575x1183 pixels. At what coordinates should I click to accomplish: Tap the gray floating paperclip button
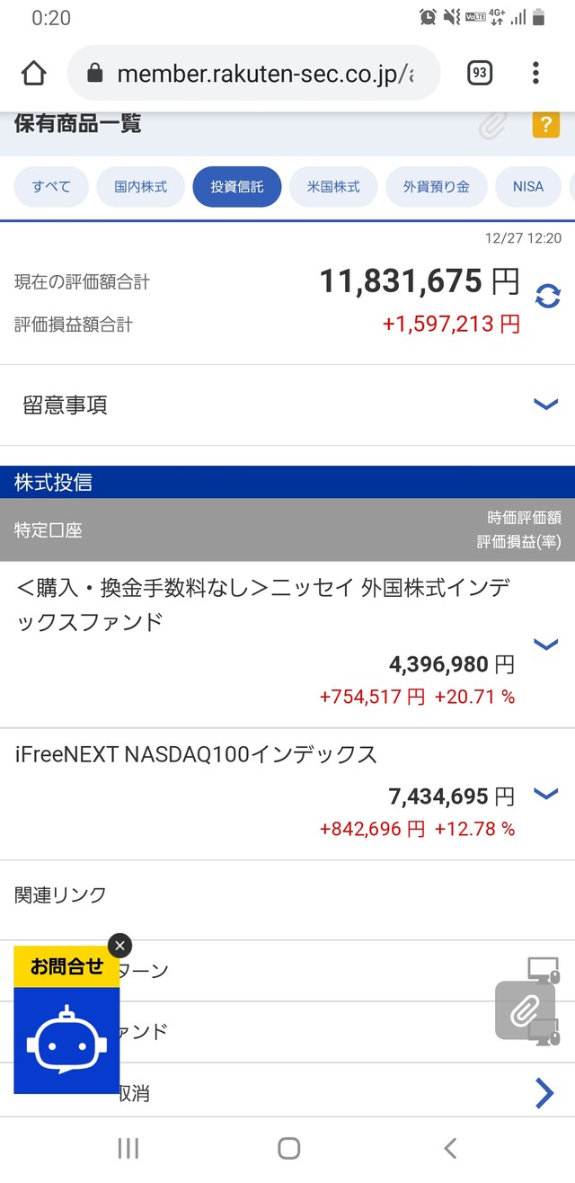point(524,1010)
